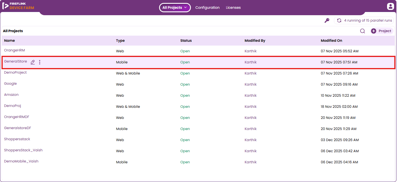Click Karthik in the Google row

250,84
